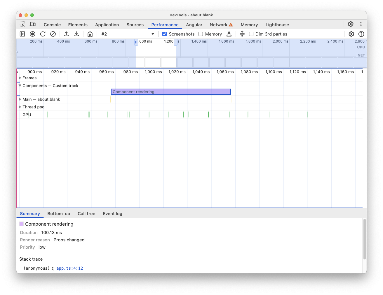Load a saved profile via upload icon
Viewport: 383px width, 295px height.
66,34
